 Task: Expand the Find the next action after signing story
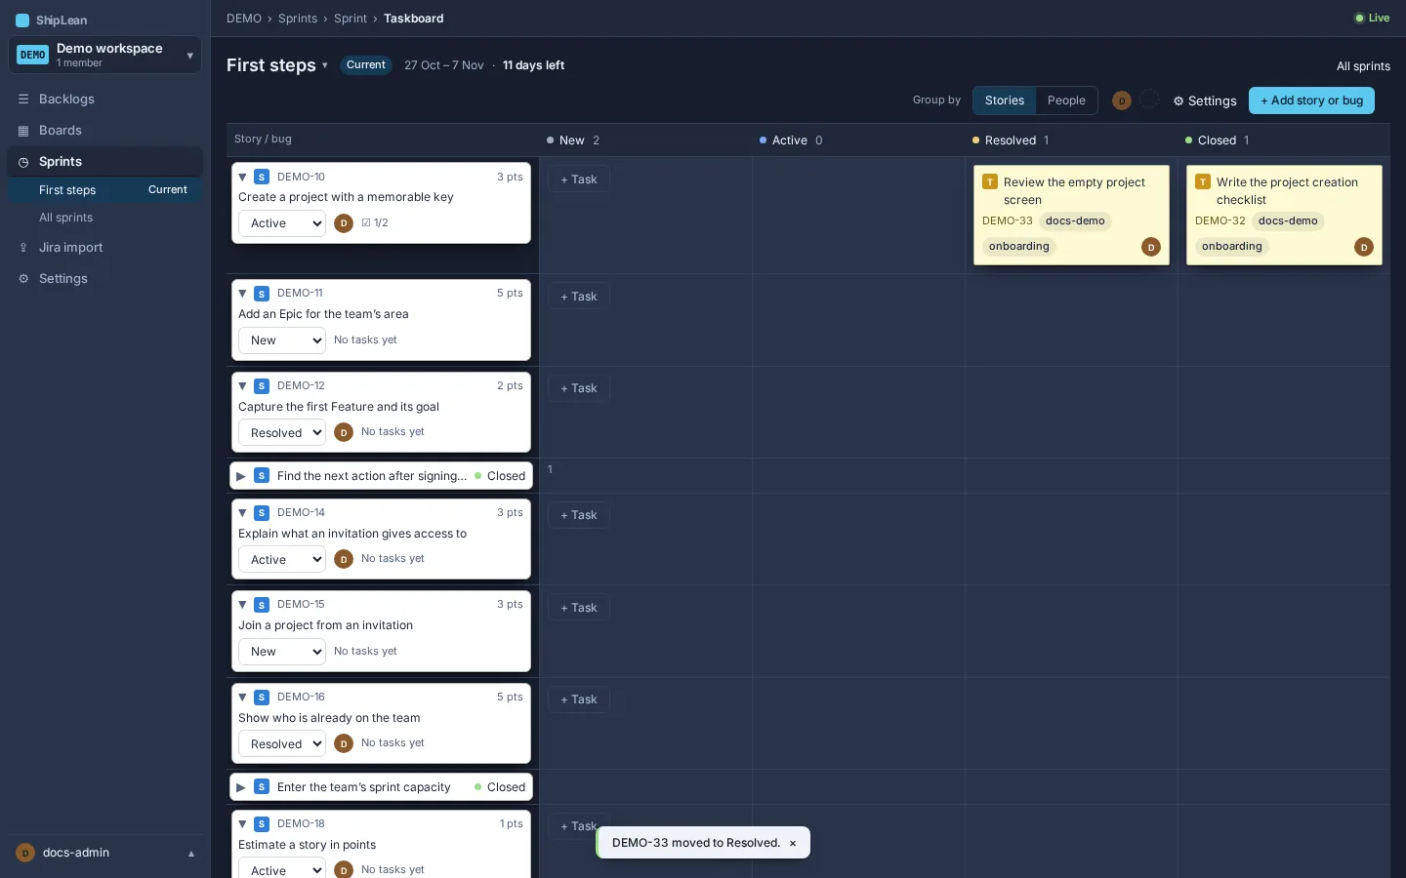coord(241,476)
